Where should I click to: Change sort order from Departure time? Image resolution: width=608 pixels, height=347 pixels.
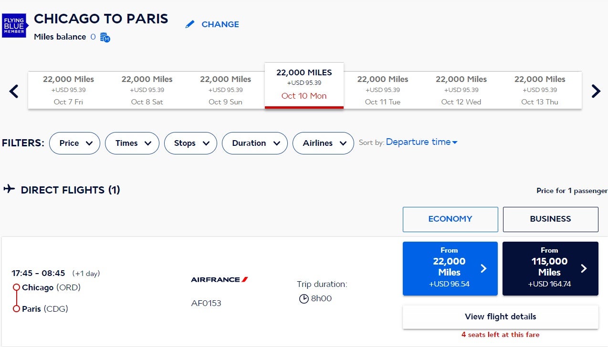point(421,142)
